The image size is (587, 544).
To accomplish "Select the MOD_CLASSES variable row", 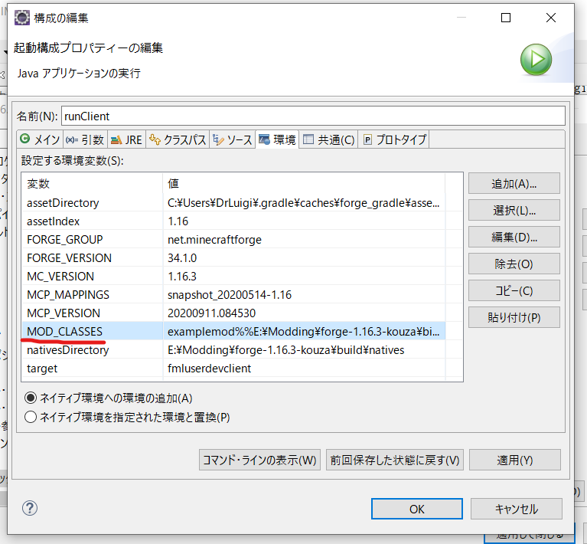I will click(233, 332).
